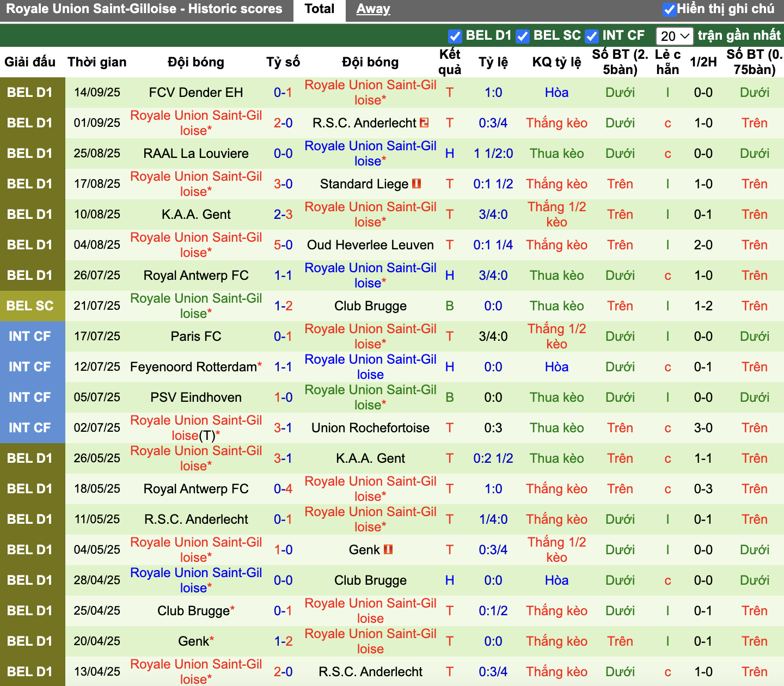The width and height of the screenshot is (784, 686).
Task: Click Thắng 1/2 kèo on 10/08/25 row
Action: [556, 215]
